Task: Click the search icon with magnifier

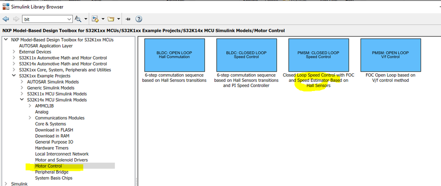Action: [x=78, y=19]
